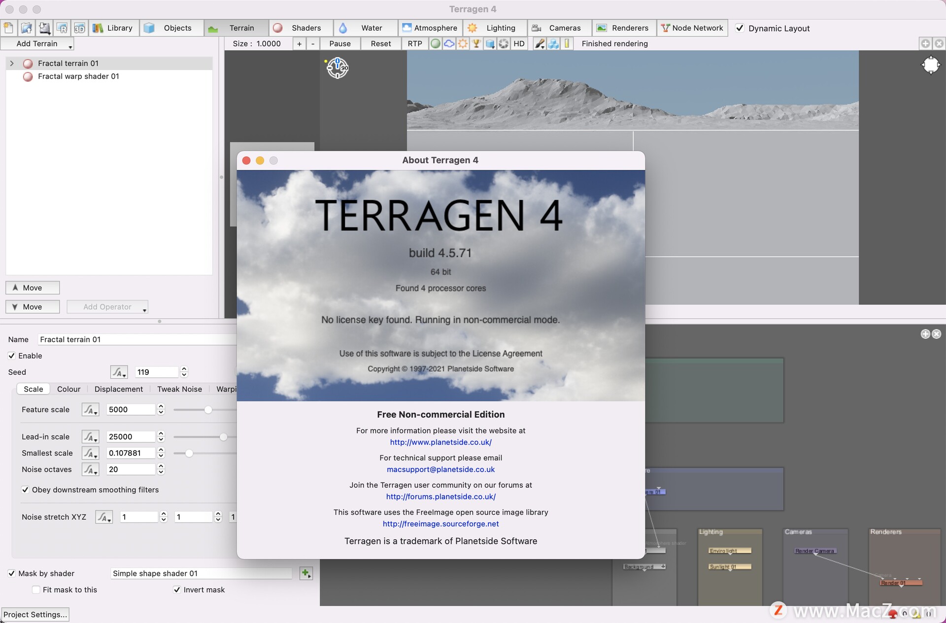Click Fractal warp shader 01 red sphere icon

[28, 76]
